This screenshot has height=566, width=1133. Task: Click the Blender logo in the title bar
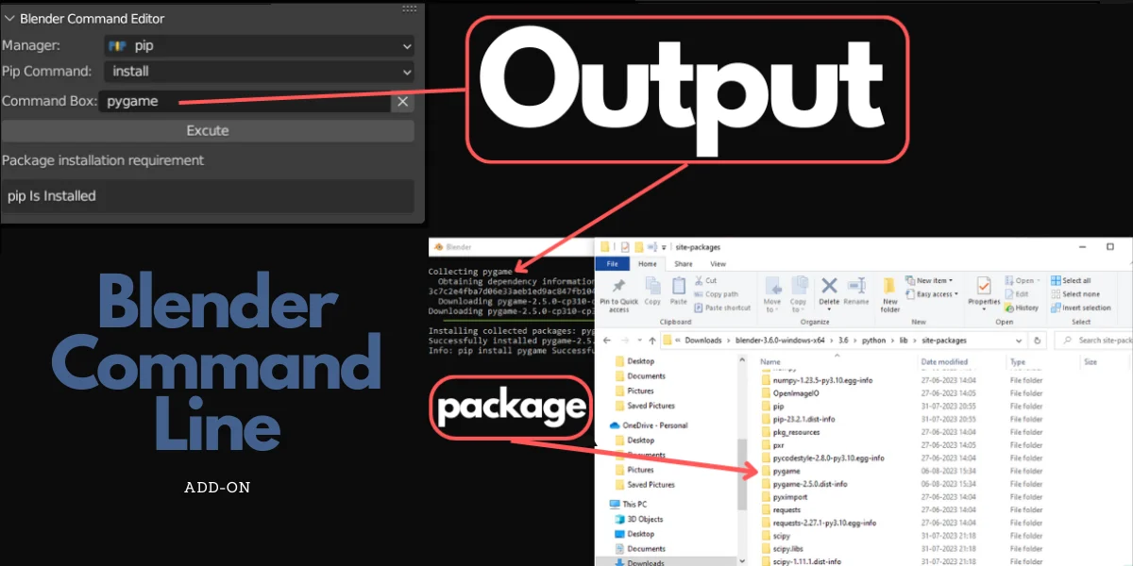(x=437, y=246)
